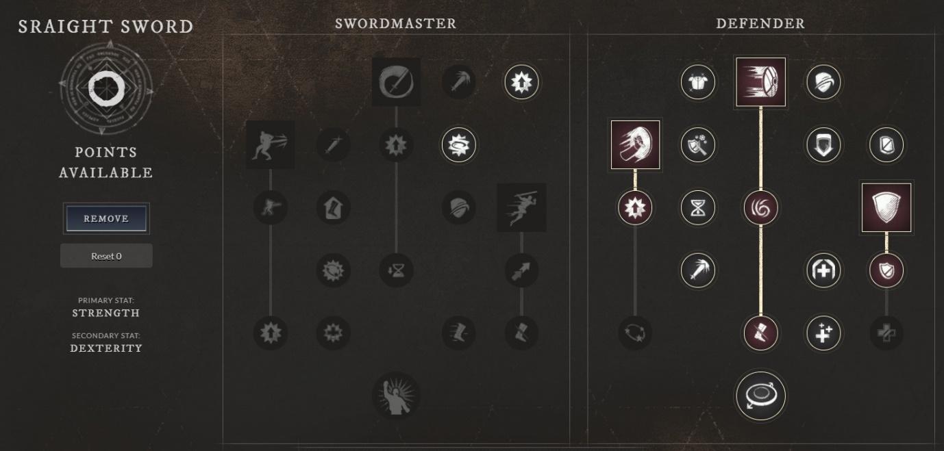Select the Defiant Stance shield ability icon
Image resolution: width=944 pixels, height=451 pixels.
[886, 207]
